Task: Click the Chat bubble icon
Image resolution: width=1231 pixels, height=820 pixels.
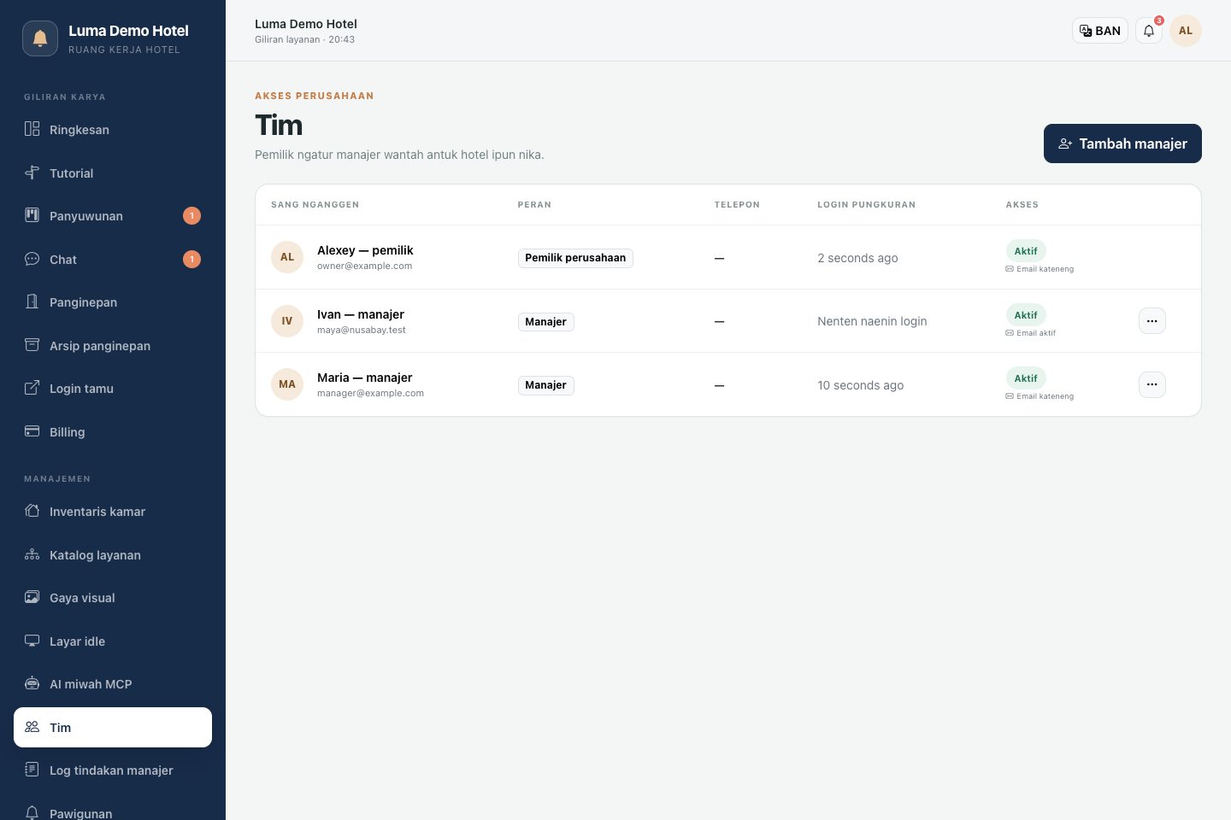Action: 32,259
